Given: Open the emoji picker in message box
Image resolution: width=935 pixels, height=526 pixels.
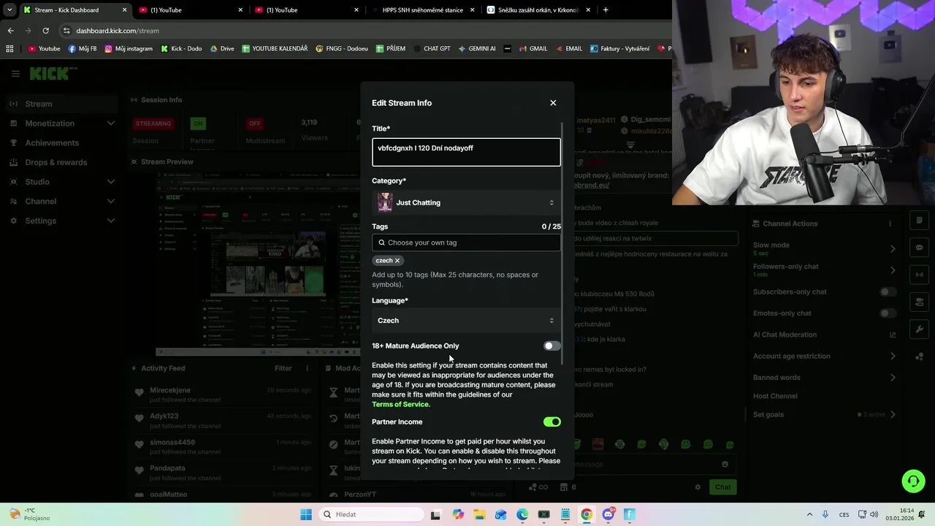Looking at the screenshot, I should [725, 464].
